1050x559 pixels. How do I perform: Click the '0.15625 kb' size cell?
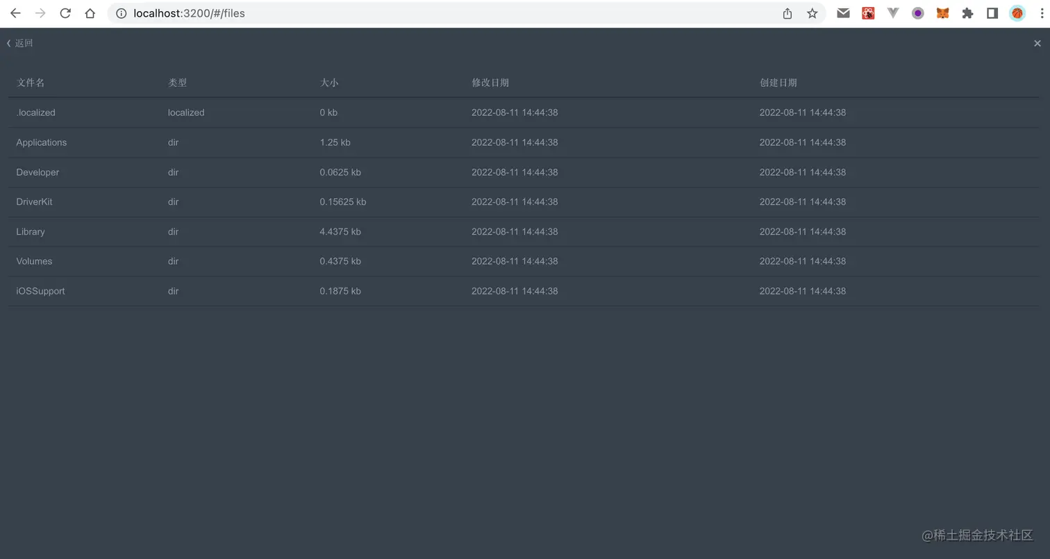(x=343, y=202)
